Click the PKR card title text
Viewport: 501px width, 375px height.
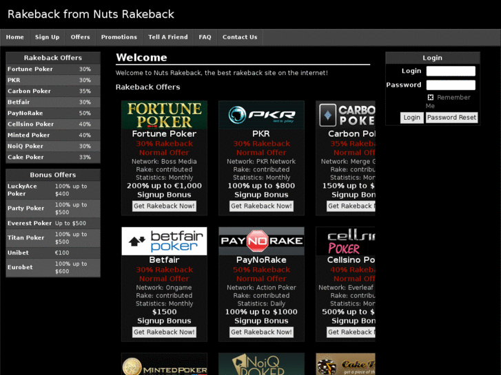pos(261,134)
